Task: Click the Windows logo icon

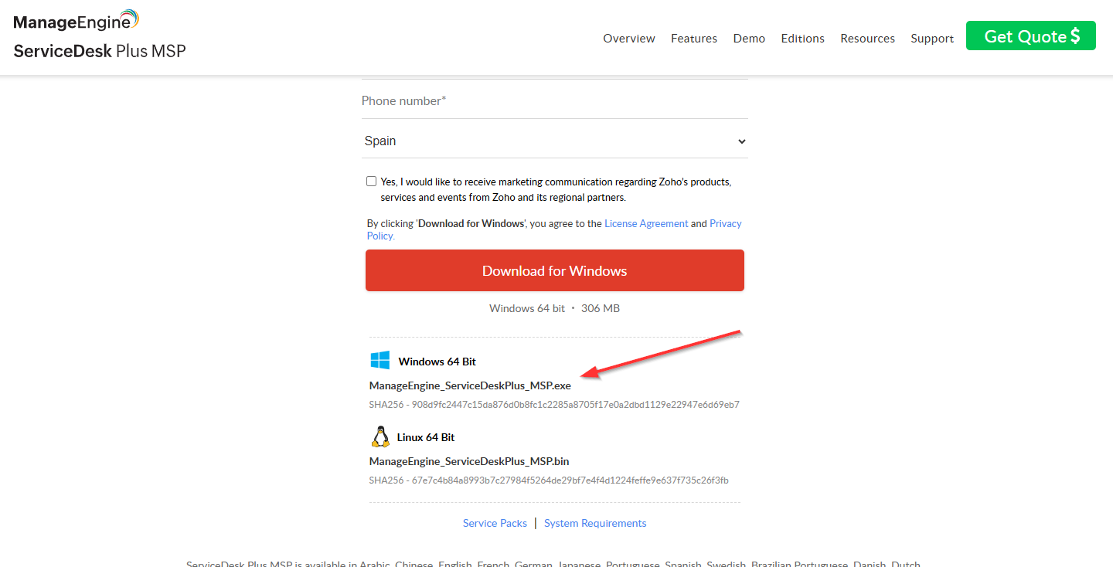Action: [380, 361]
